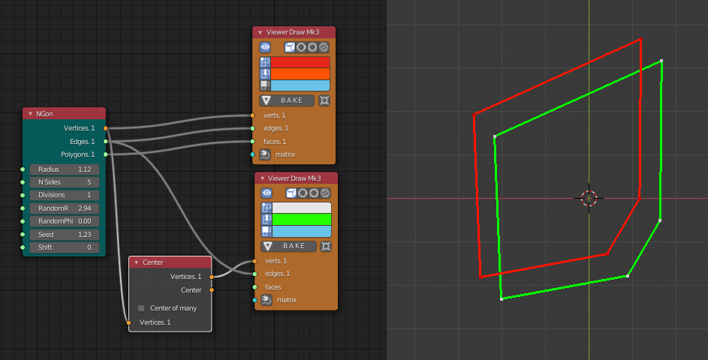
Task: Select solid circle shading icon in top Viewer Draw
Action: click(312, 47)
